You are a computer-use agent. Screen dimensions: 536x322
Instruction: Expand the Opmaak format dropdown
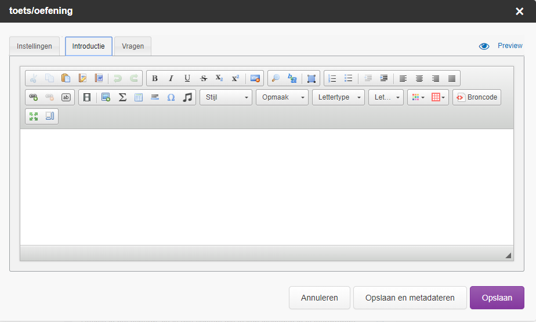pos(282,97)
